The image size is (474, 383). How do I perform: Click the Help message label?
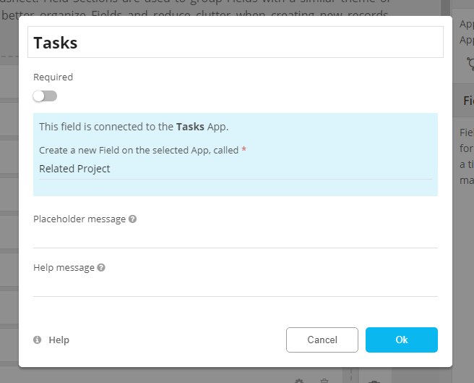64,268
